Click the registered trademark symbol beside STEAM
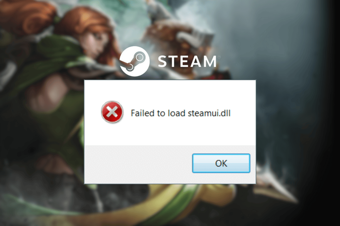This screenshot has width=340, height=226. click(218, 57)
